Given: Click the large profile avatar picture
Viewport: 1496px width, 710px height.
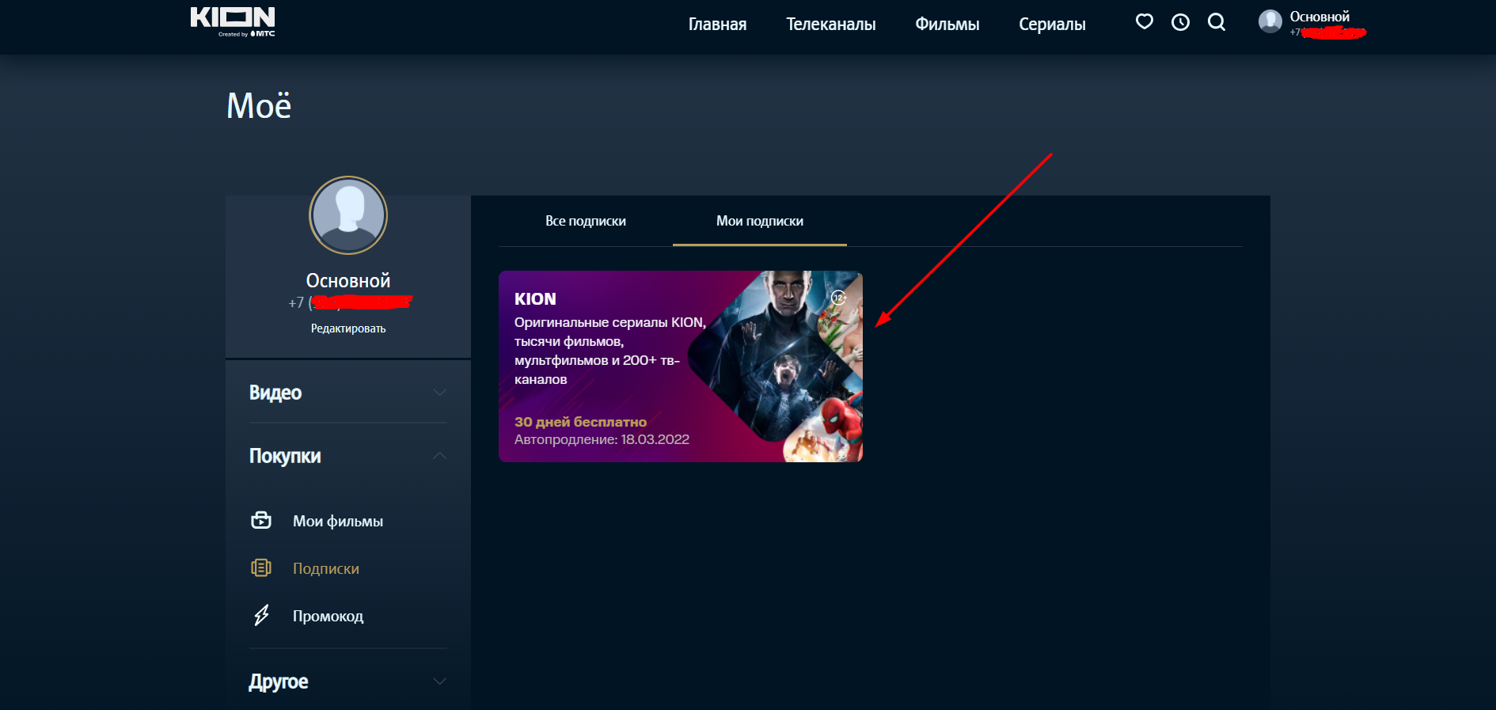Looking at the screenshot, I should point(348,215).
